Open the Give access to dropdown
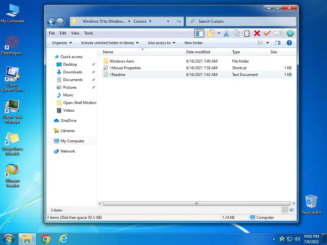Screen dimensions: 327x245 tap(161, 43)
